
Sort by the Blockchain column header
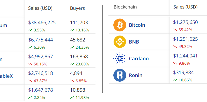coord(125,7)
